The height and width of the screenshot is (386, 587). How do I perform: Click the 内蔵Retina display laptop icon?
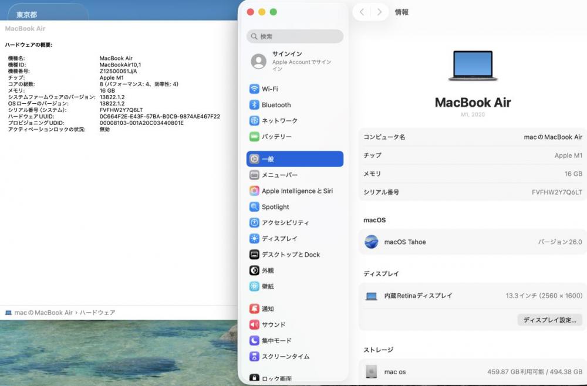coord(372,296)
